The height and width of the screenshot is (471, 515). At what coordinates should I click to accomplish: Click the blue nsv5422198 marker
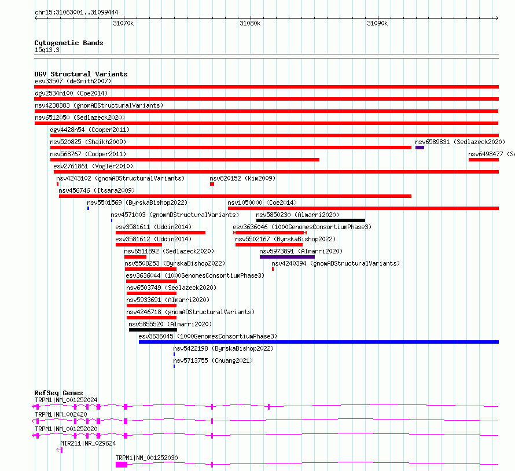(174, 354)
